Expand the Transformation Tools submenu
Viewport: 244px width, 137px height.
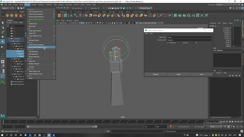point(41,12)
